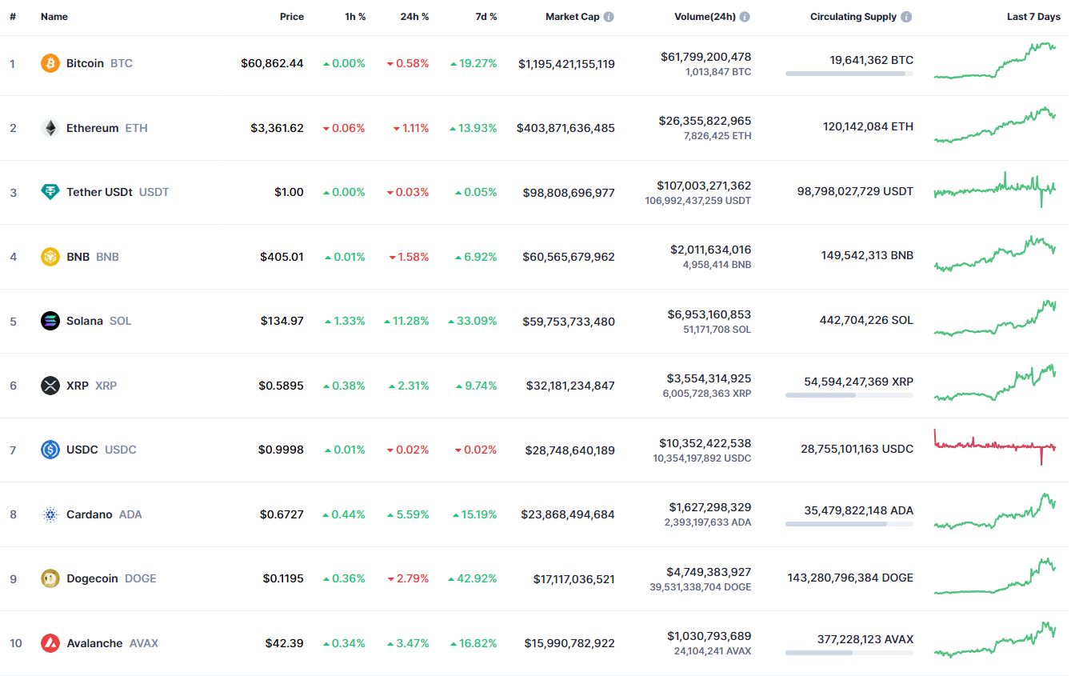Open Solana's last 7 days chart
The height and width of the screenshot is (676, 1075).
click(x=995, y=319)
